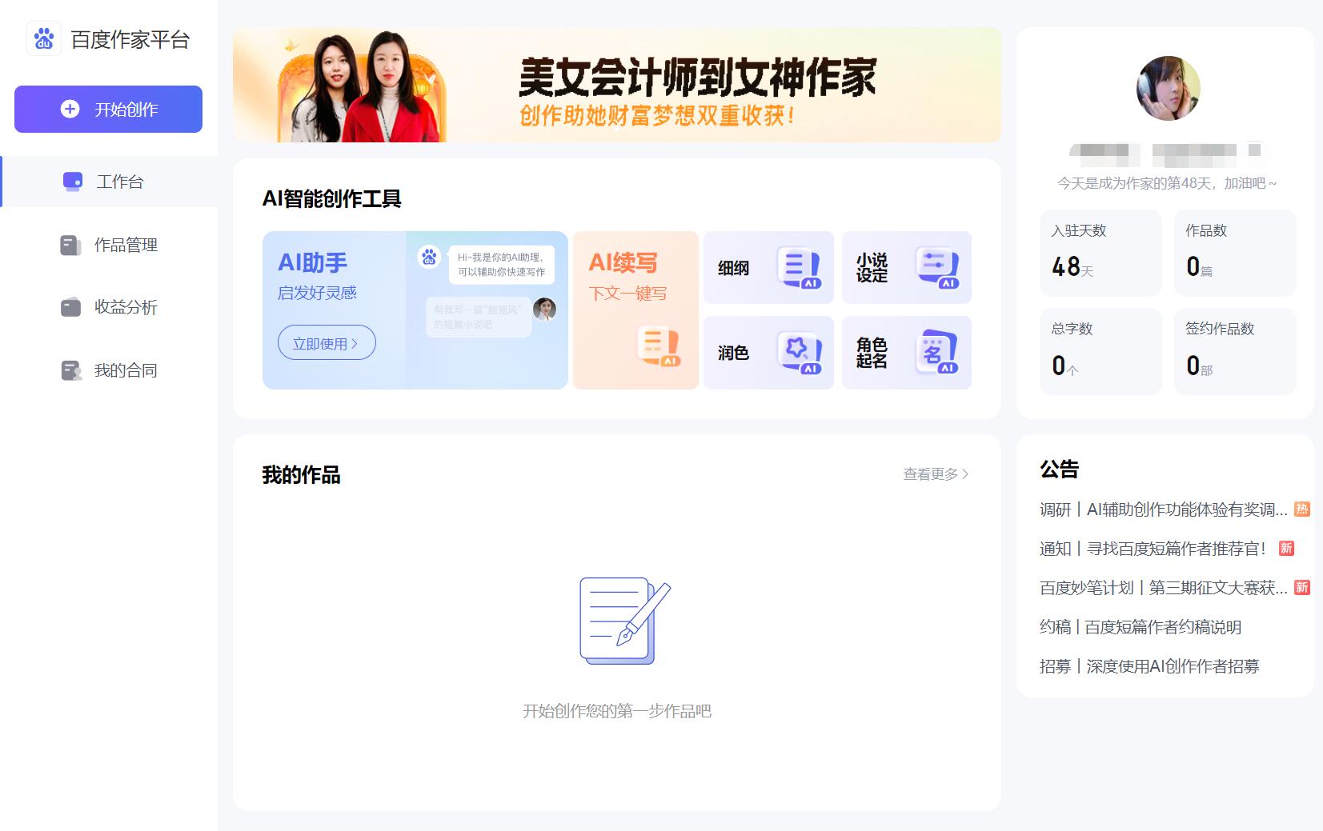Click the profile avatar photo
1323x831 pixels.
pos(1168,88)
